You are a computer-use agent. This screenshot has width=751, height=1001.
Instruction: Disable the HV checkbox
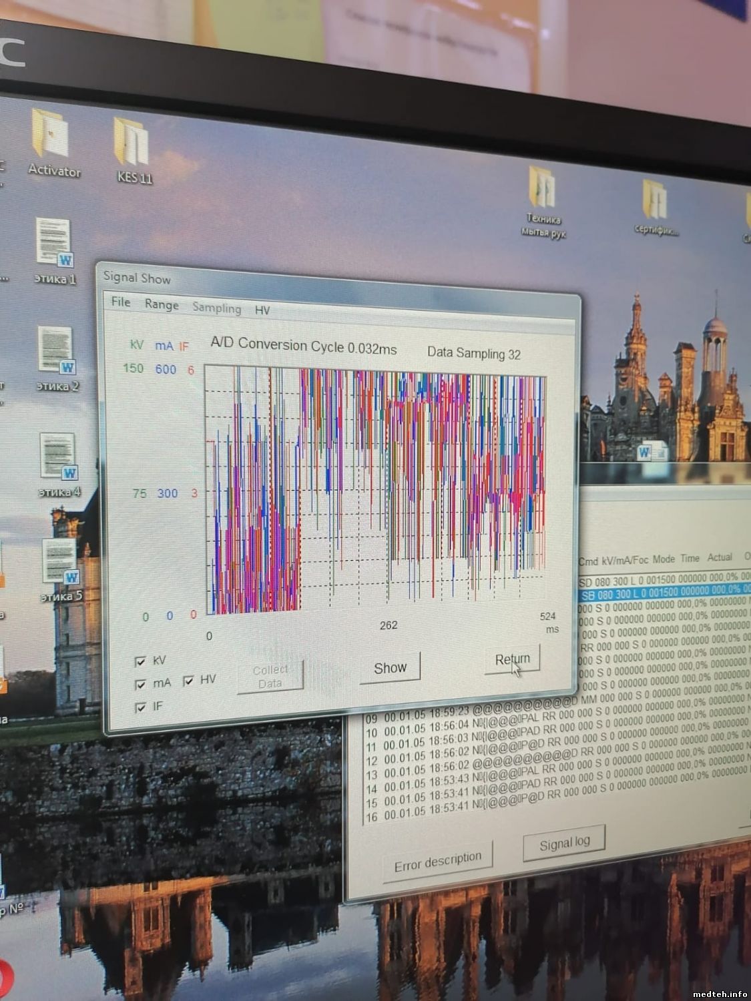(x=189, y=681)
